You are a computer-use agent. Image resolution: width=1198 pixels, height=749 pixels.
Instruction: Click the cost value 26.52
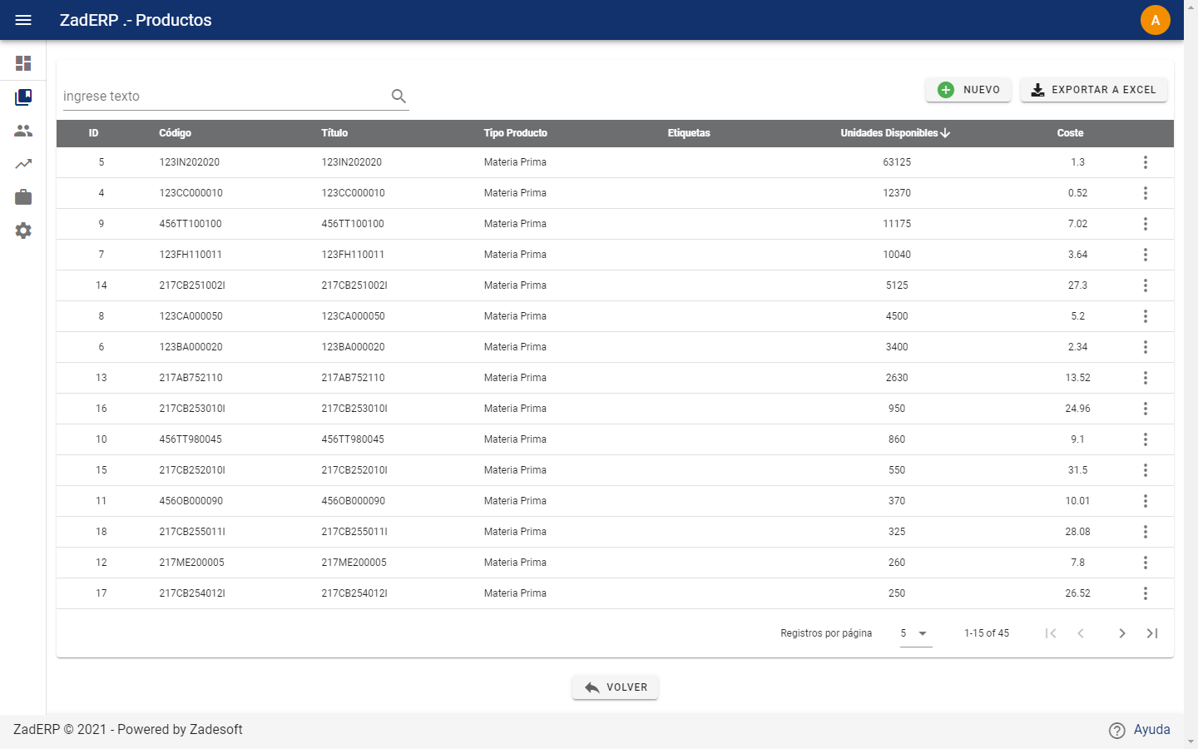point(1077,593)
